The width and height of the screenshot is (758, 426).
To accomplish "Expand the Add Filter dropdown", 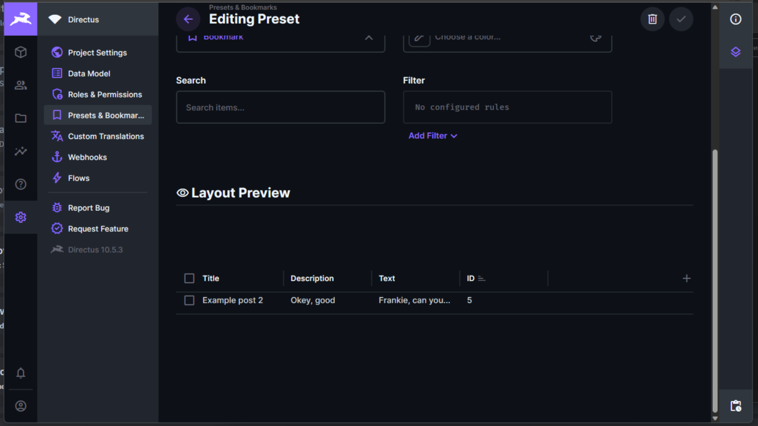I will pyautogui.click(x=433, y=135).
